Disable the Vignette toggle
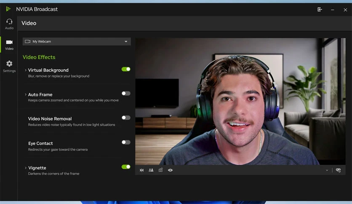Image resolution: width=352 pixels, height=204 pixels. [x=126, y=167]
